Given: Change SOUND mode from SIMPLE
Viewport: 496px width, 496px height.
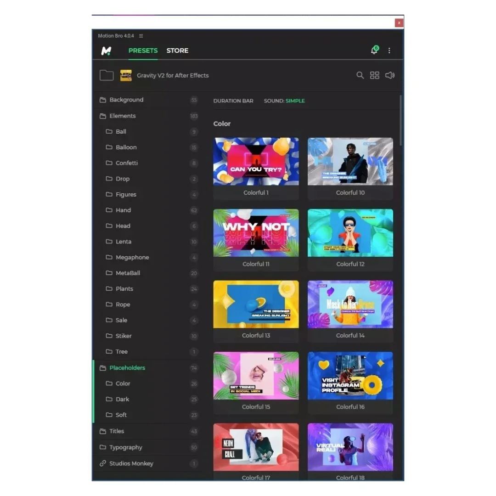Looking at the screenshot, I should click(x=284, y=101).
